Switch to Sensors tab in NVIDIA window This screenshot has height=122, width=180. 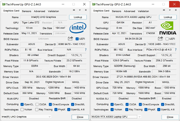[x=116, y=11]
